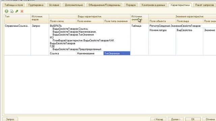Copy the selected characteristic row icon
216x121 pixels.
(12, 11)
